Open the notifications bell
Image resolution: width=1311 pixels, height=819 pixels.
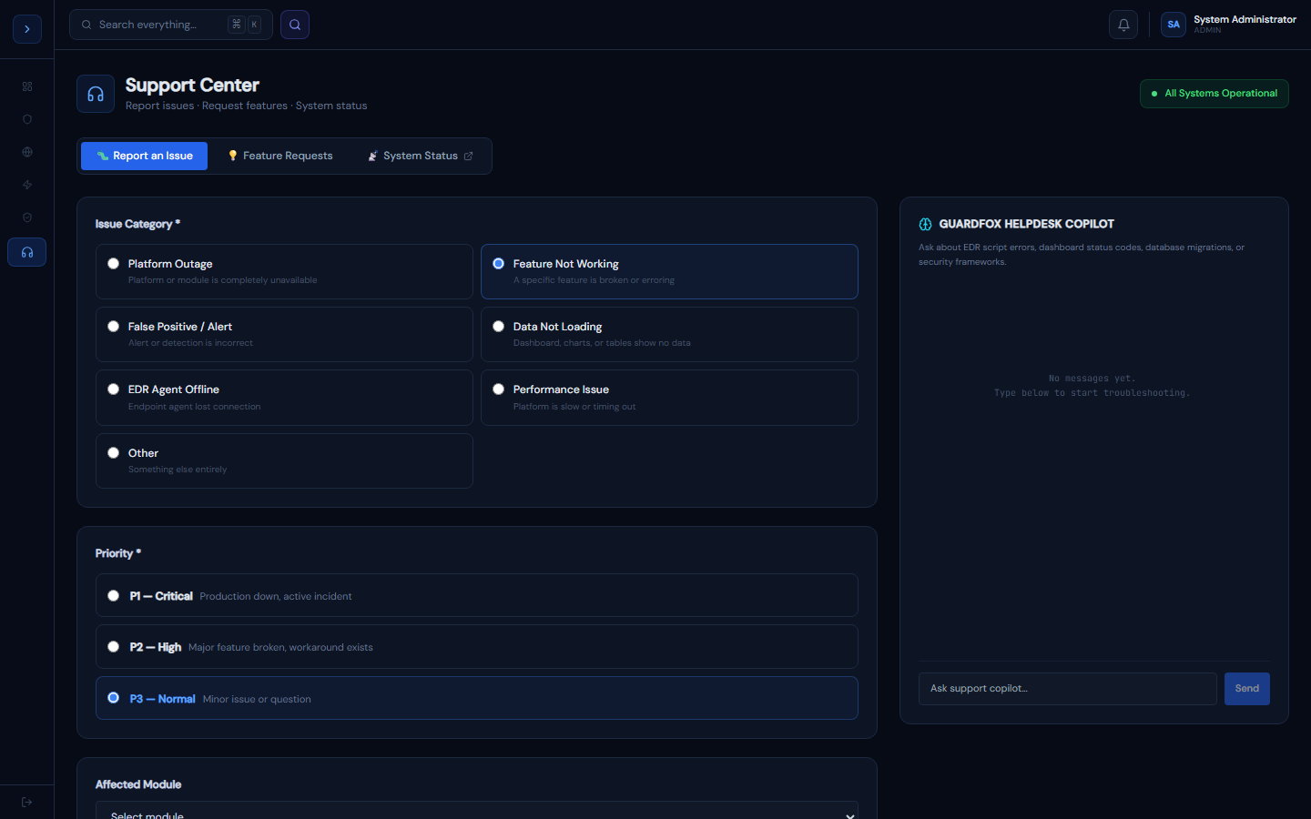coord(1123,25)
